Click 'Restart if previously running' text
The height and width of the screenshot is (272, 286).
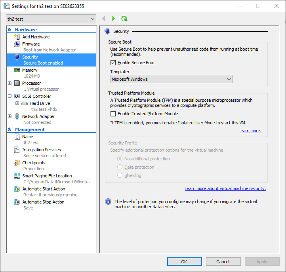(x=50, y=195)
